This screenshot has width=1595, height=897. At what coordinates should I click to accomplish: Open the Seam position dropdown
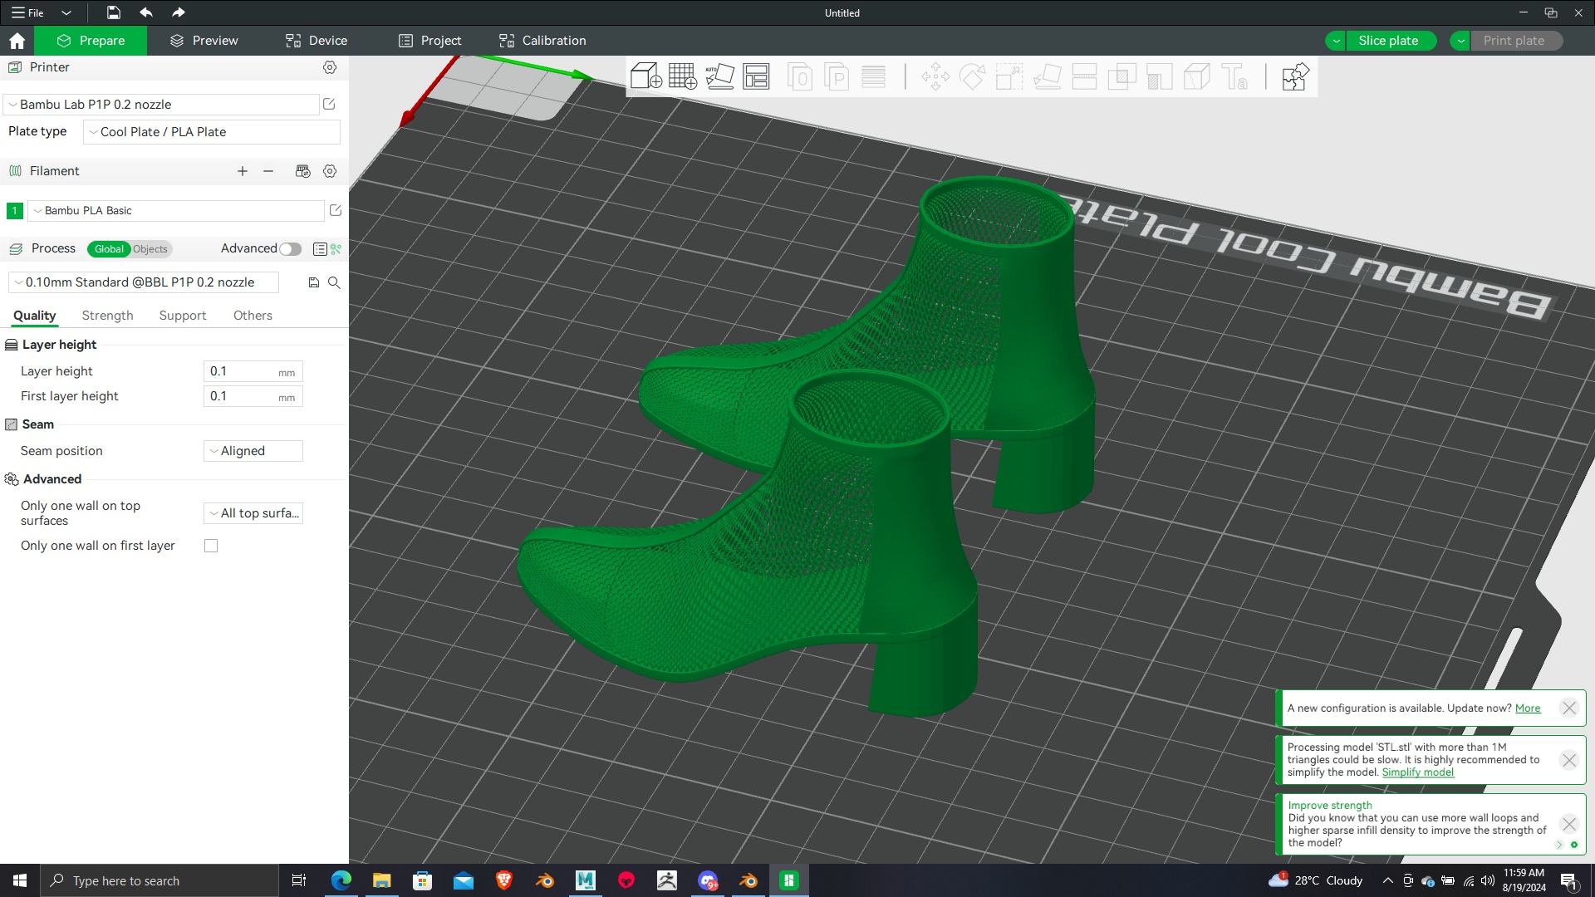pyautogui.click(x=253, y=451)
